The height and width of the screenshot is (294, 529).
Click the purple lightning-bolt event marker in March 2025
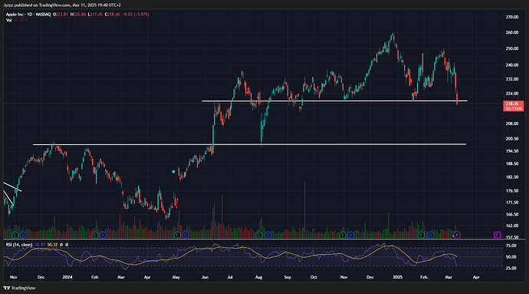coord(456,235)
